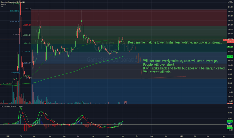Viewport: 234px width, 138px height.
Task: Click the red volume value tag 3.234M
Action: pyautogui.click(x=230, y=104)
